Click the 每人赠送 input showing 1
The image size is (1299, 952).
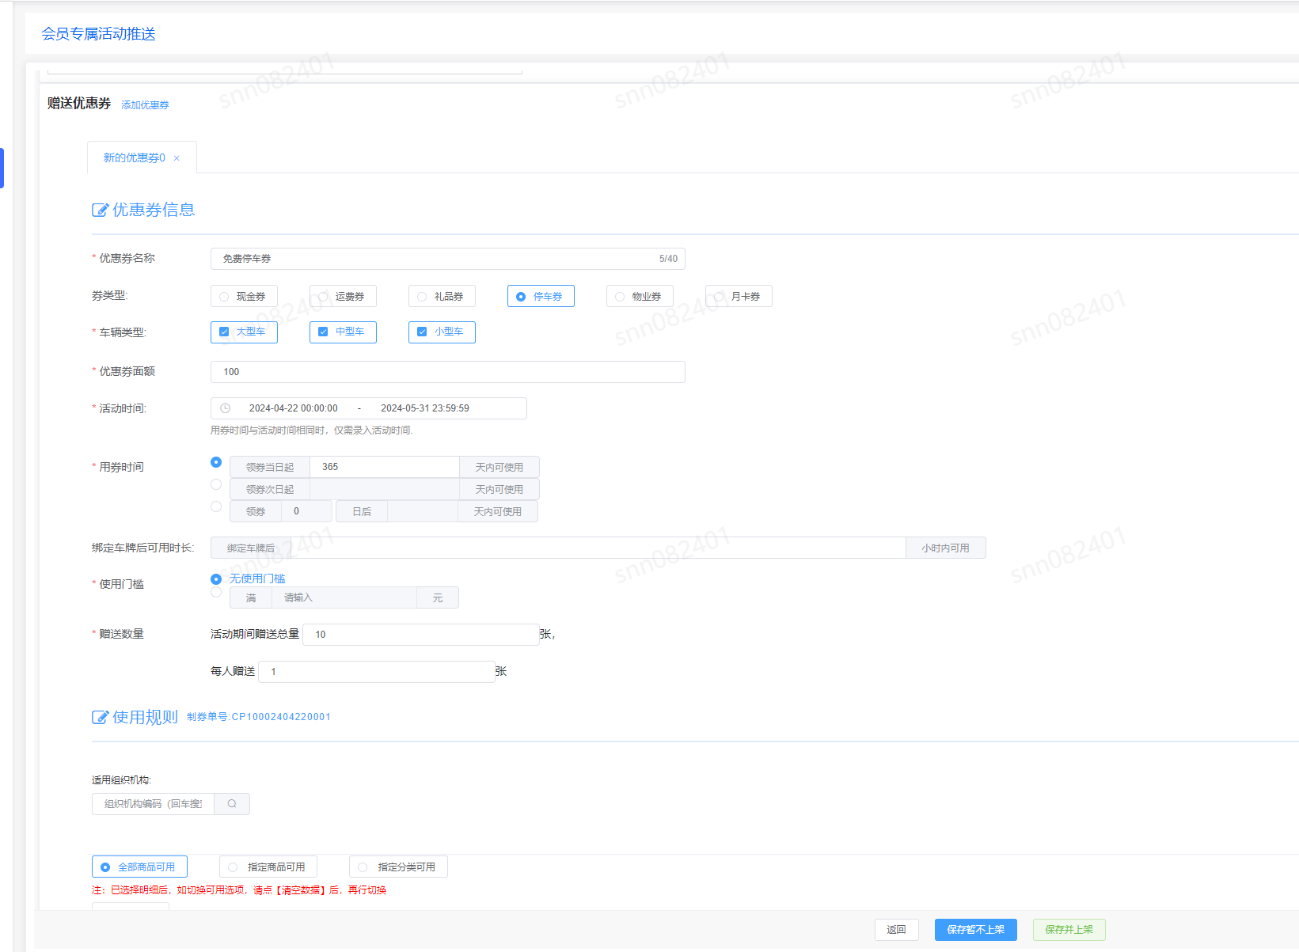[377, 672]
